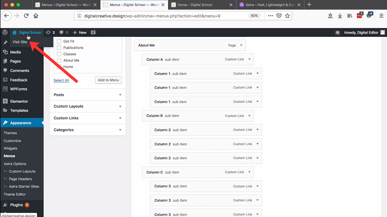The image size is (387, 217).
Task: Click Visit Site under Digital School
Action: pyautogui.click(x=20, y=42)
